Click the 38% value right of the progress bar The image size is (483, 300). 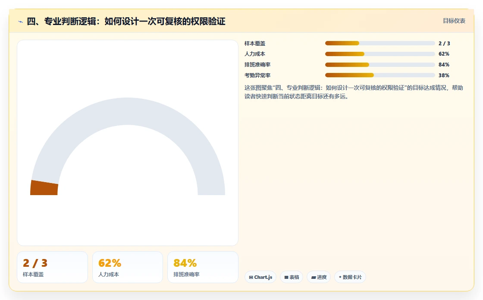coord(444,75)
